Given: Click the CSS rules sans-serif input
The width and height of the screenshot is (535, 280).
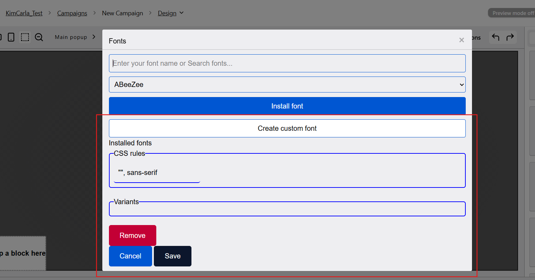Looking at the screenshot, I should pos(157,173).
